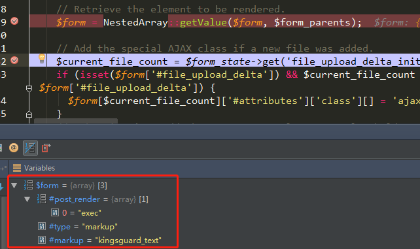The width and height of the screenshot is (420, 249).
Task: Click the '// Retrieve the element' comment
Action: click(170, 9)
